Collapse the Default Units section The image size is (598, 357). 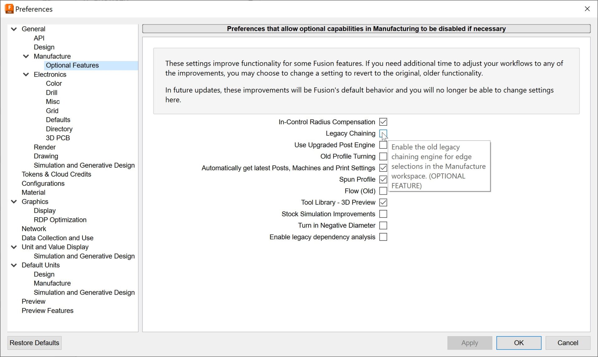[14, 265]
